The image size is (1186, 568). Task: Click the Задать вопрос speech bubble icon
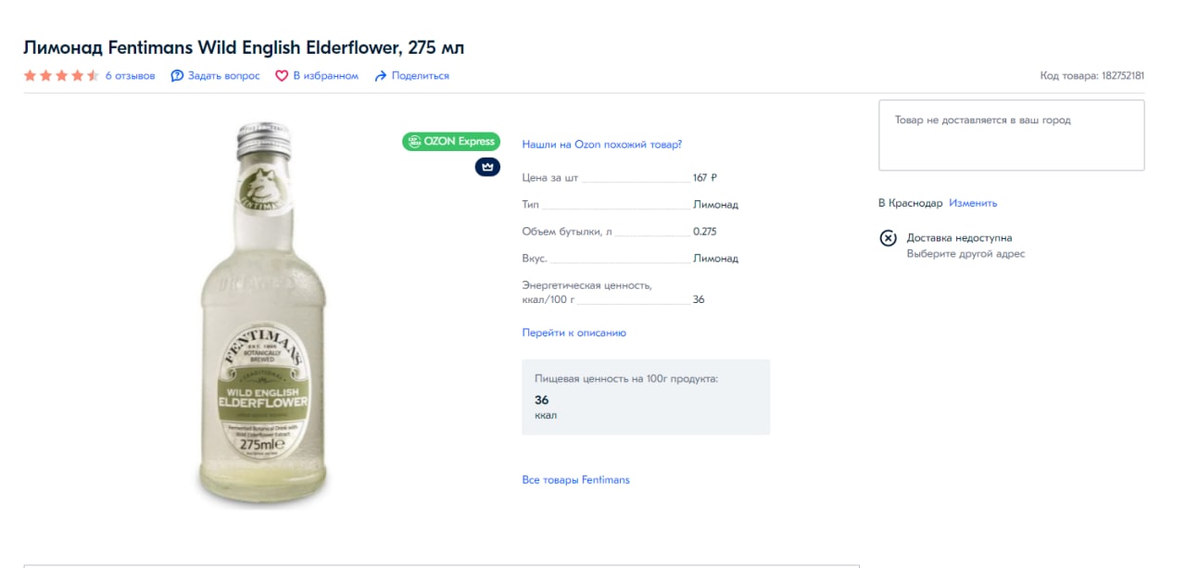177,76
